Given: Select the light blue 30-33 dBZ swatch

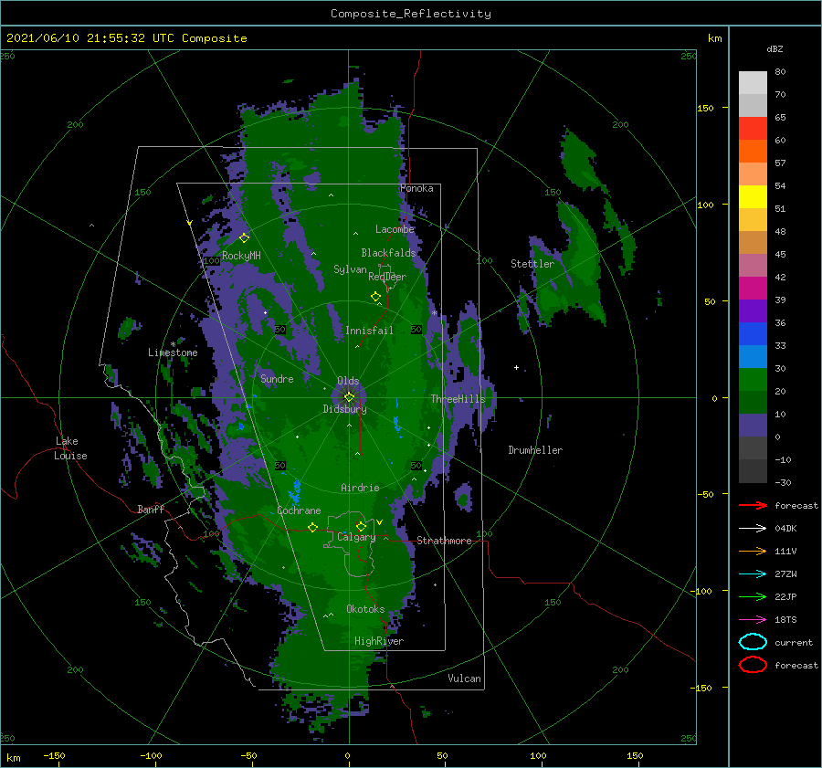Looking at the screenshot, I should 753,357.
